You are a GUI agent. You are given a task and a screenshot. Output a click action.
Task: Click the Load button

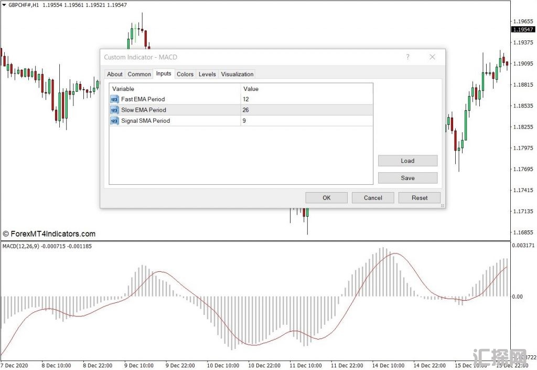point(407,161)
